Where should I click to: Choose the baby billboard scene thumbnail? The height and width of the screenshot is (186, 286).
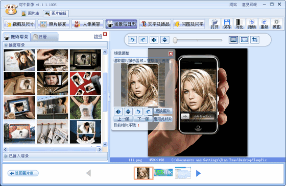[x=53, y=84]
